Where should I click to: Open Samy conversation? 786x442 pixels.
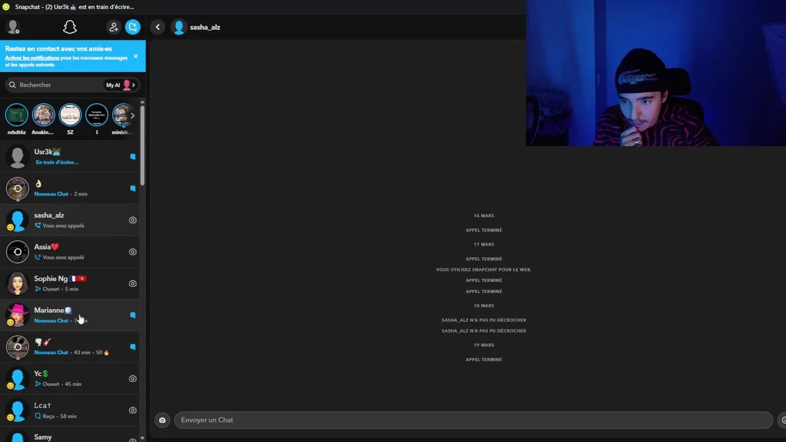pyautogui.click(x=69, y=435)
